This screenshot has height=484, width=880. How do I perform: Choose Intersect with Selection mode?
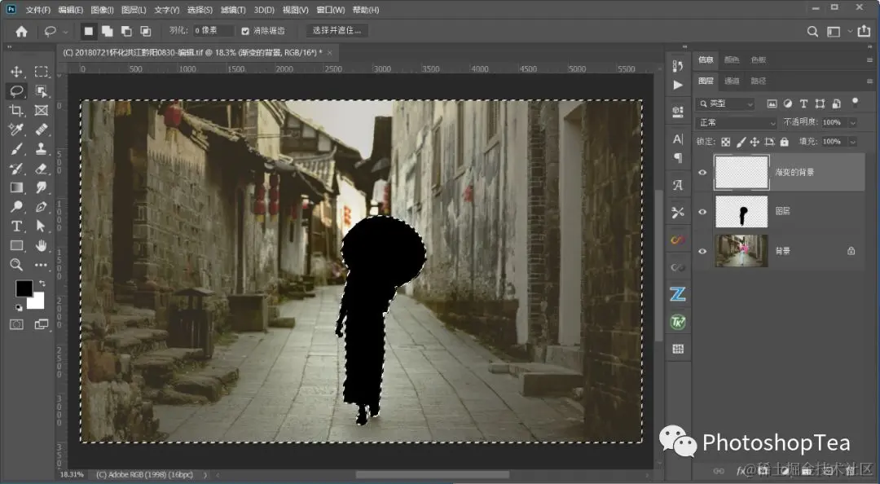[x=145, y=31]
